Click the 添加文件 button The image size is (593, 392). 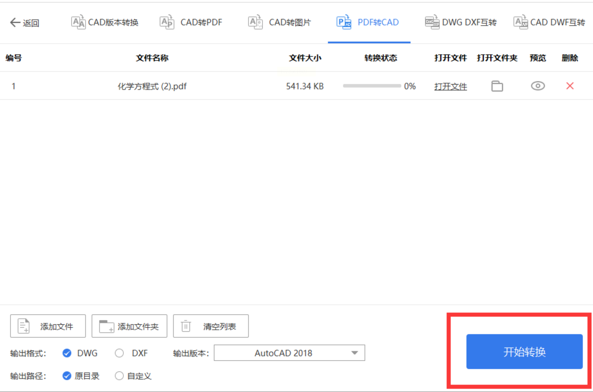(48, 326)
